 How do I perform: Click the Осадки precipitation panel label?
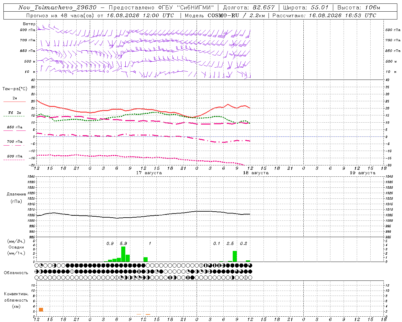click(x=16, y=247)
